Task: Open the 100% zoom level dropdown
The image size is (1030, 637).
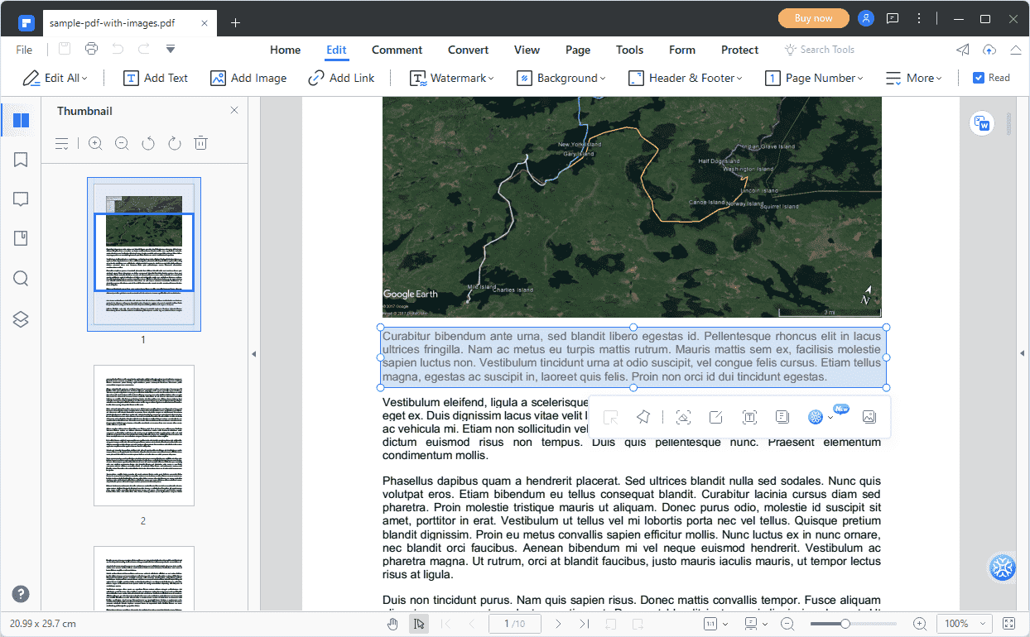Action: (964, 624)
